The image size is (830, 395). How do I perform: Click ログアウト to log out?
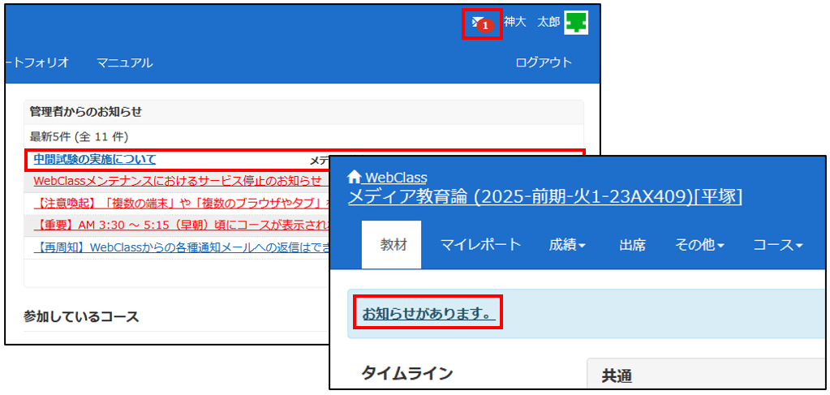click(544, 62)
